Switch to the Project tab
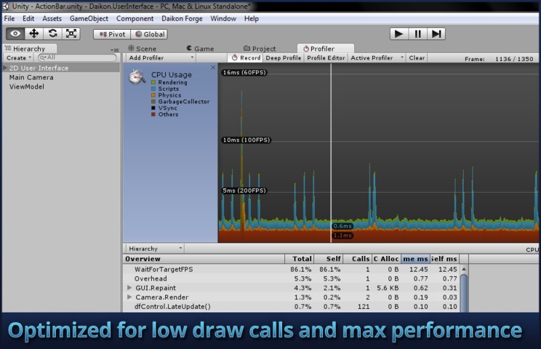 click(x=260, y=49)
